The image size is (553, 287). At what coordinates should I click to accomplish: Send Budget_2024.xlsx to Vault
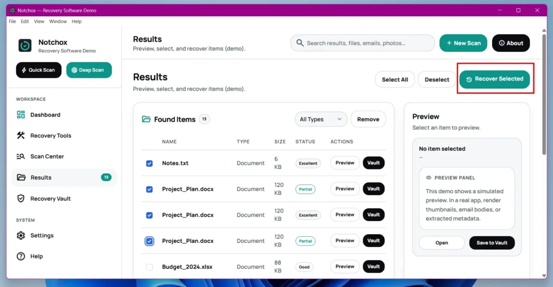(x=374, y=266)
